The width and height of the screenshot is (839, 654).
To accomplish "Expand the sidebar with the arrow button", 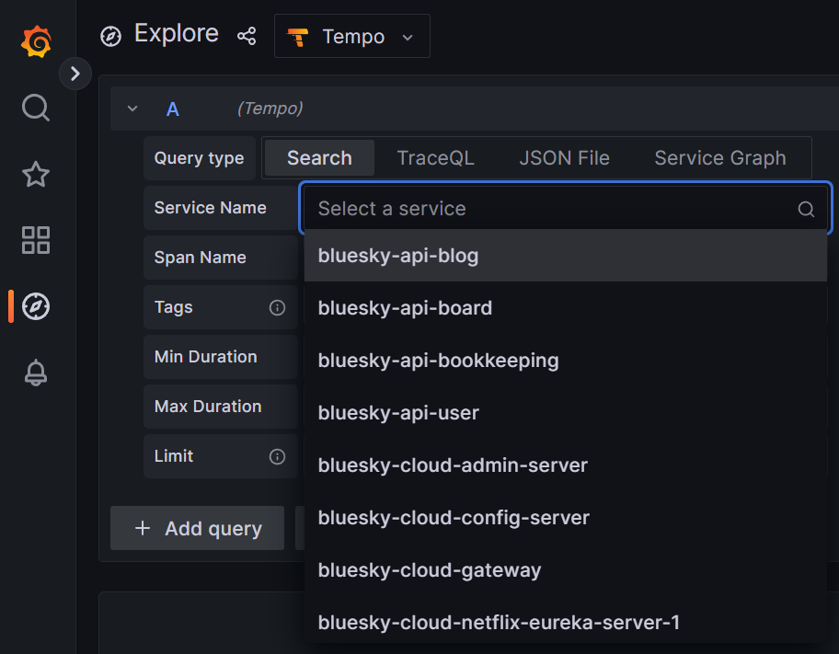I will click(75, 74).
